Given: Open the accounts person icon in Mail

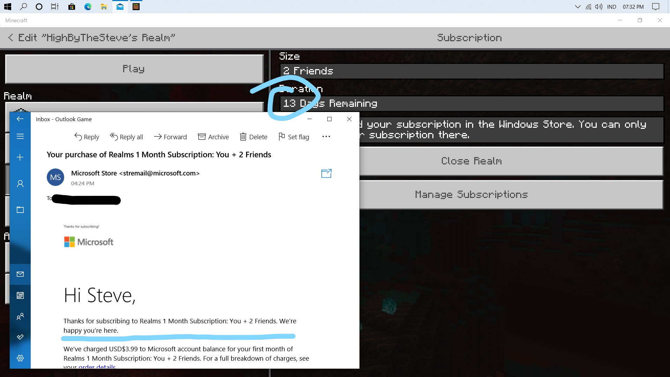Looking at the screenshot, I should pyautogui.click(x=20, y=184).
